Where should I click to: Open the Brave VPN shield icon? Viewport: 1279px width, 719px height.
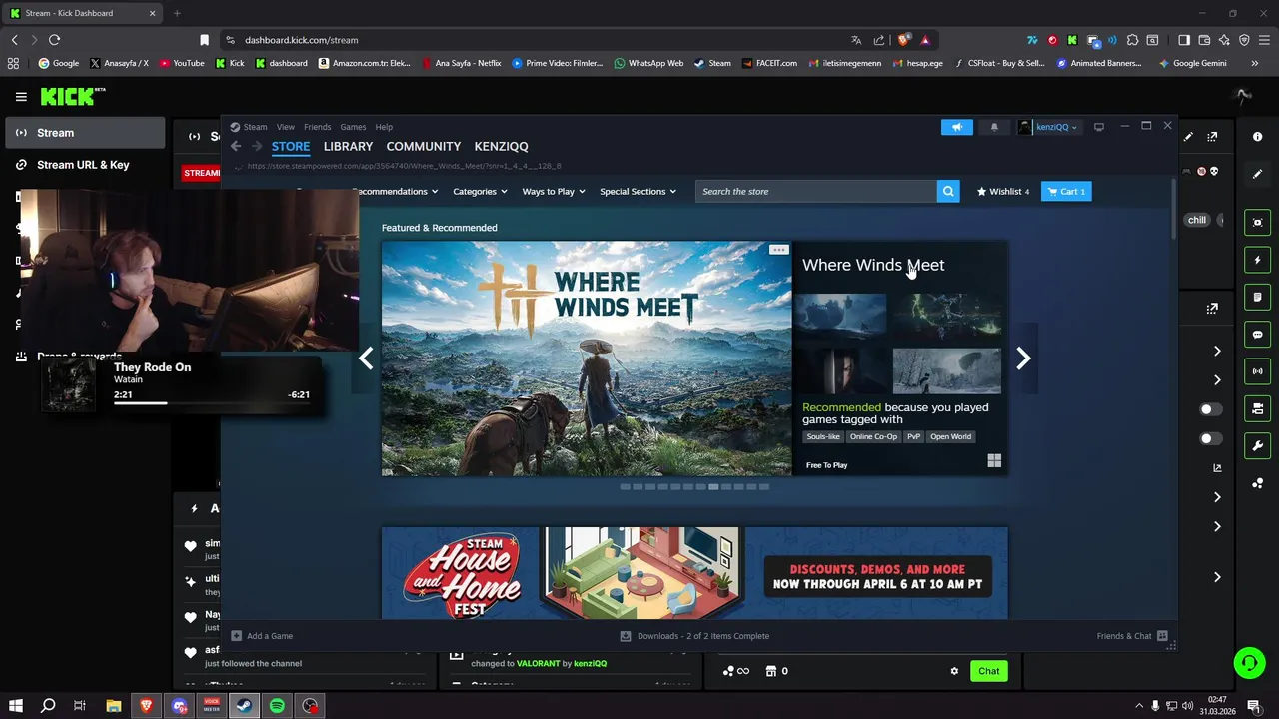[x=1244, y=40]
